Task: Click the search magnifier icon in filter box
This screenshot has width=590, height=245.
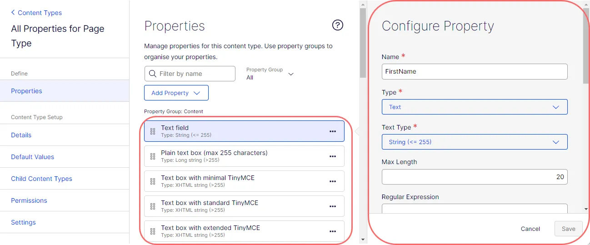Action: pos(152,74)
